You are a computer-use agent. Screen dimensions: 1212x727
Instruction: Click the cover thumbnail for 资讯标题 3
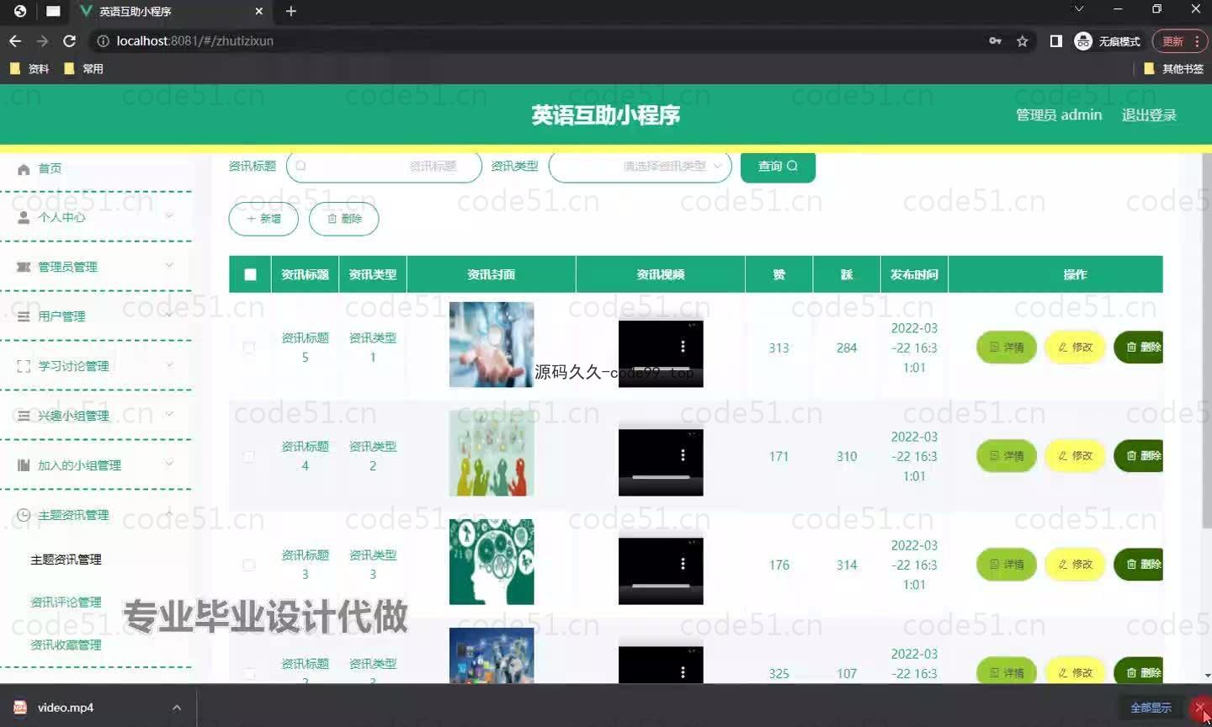[492, 561]
